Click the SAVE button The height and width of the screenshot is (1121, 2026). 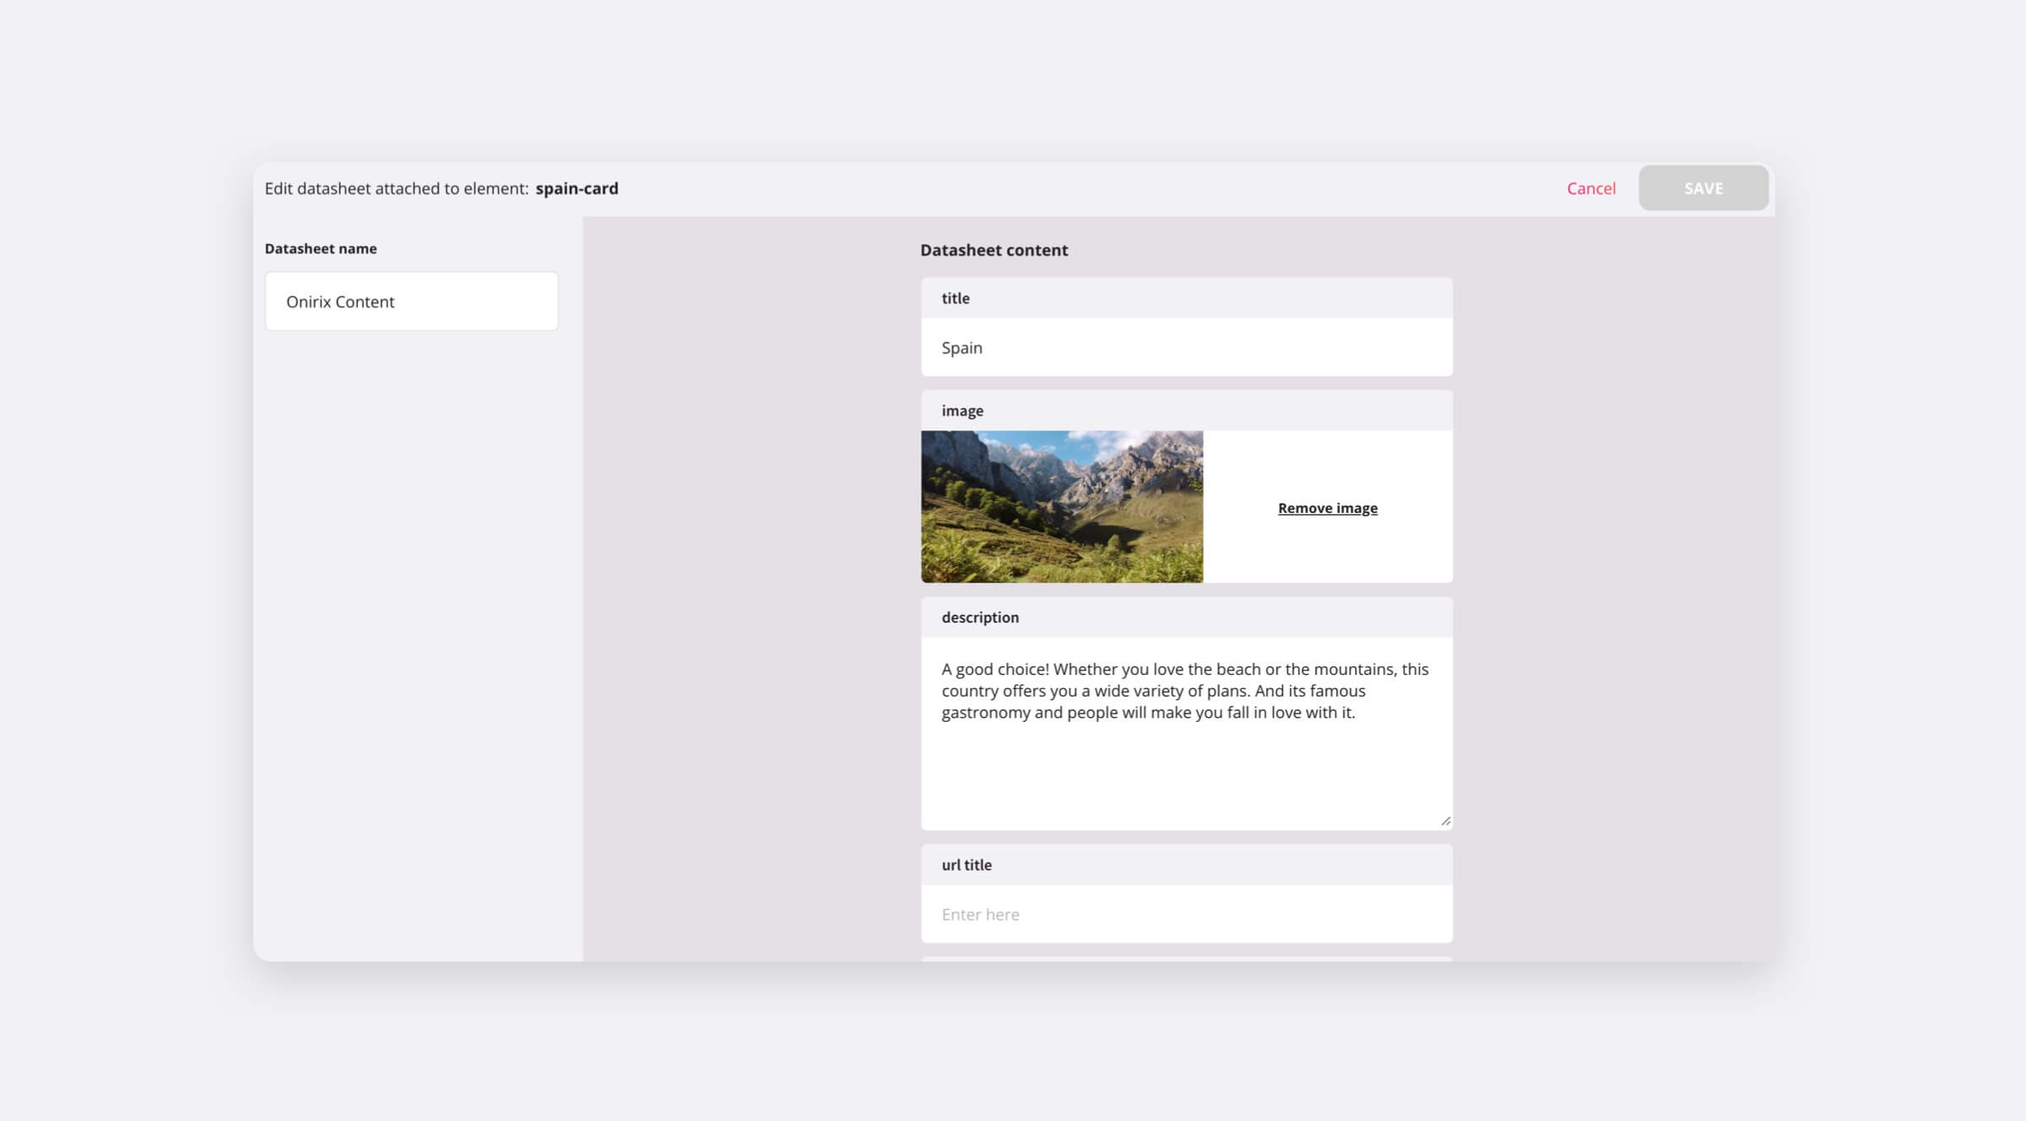(x=1704, y=188)
